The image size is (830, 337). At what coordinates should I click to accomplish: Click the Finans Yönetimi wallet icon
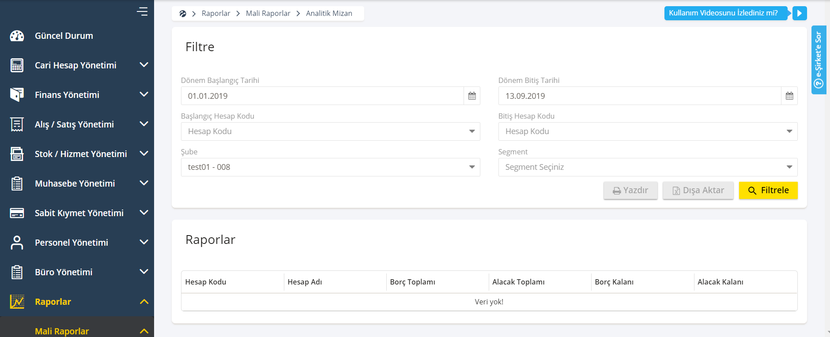pos(17,95)
